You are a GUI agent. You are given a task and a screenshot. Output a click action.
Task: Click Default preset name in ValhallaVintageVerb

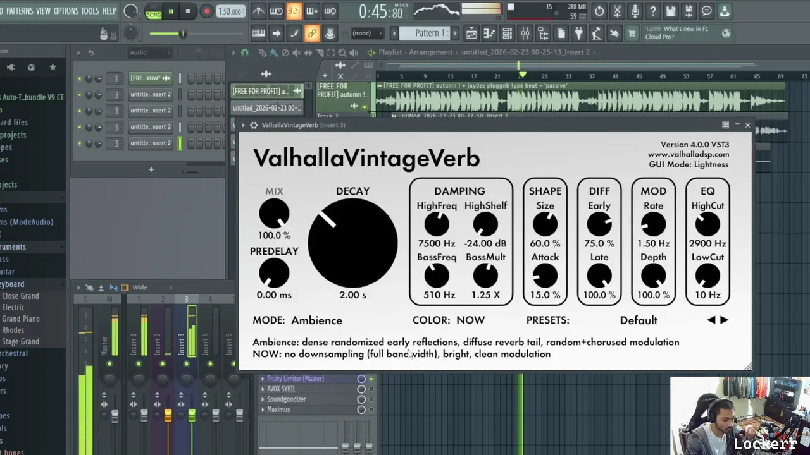(x=639, y=320)
